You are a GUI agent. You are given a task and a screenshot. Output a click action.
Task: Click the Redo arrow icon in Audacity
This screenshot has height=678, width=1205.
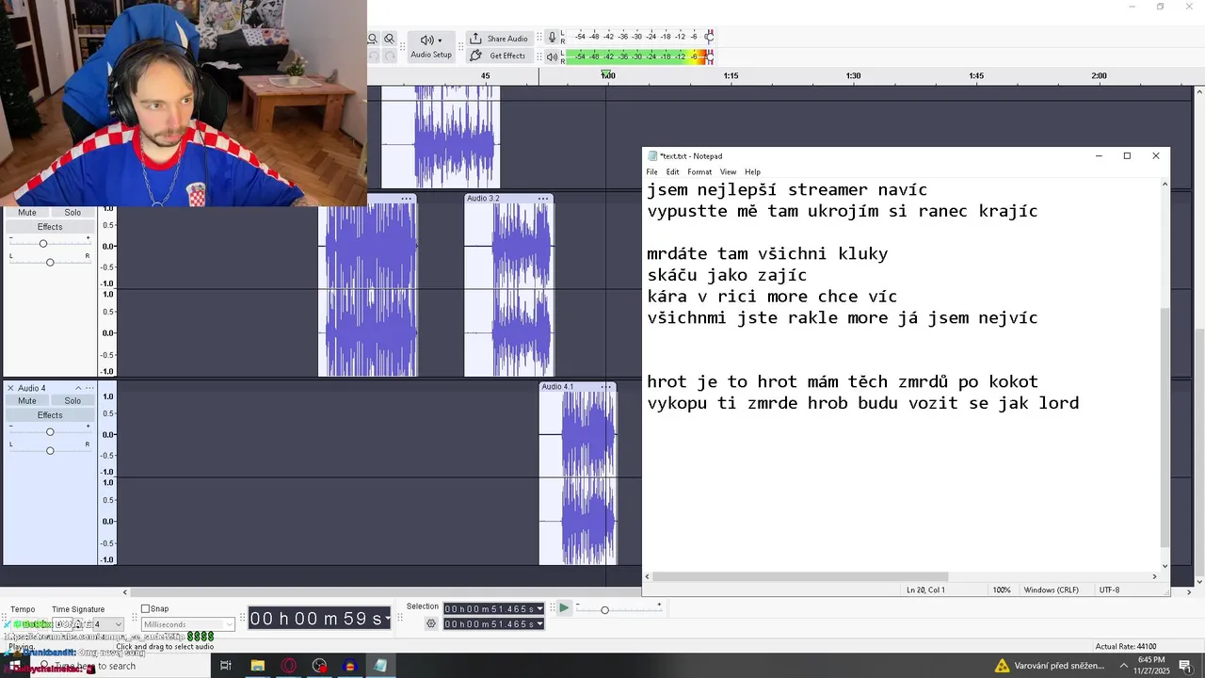click(389, 56)
